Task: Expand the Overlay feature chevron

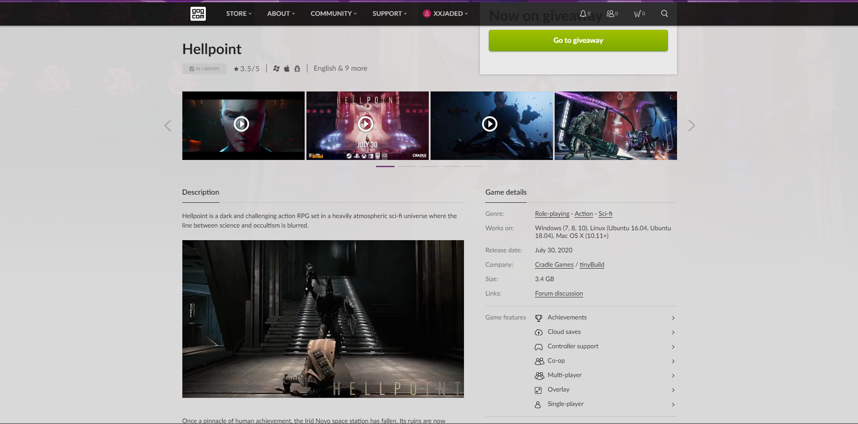Action: [x=673, y=390]
